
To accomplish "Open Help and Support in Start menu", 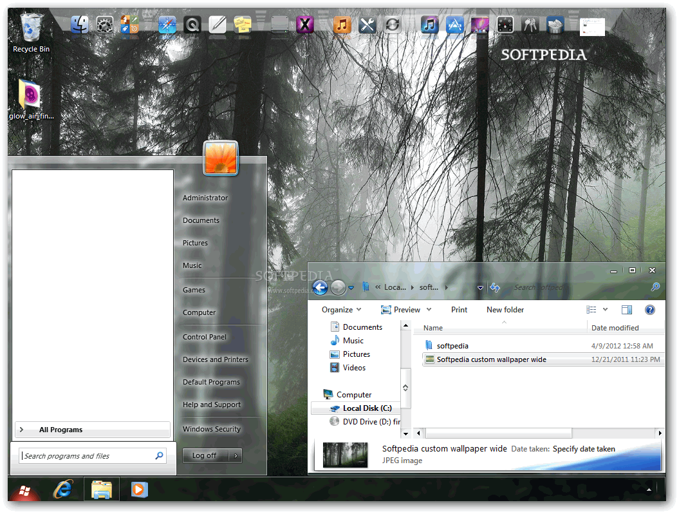I will pyautogui.click(x=211, y=405).
